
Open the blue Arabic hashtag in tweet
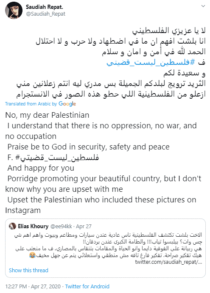coord(151,62)
